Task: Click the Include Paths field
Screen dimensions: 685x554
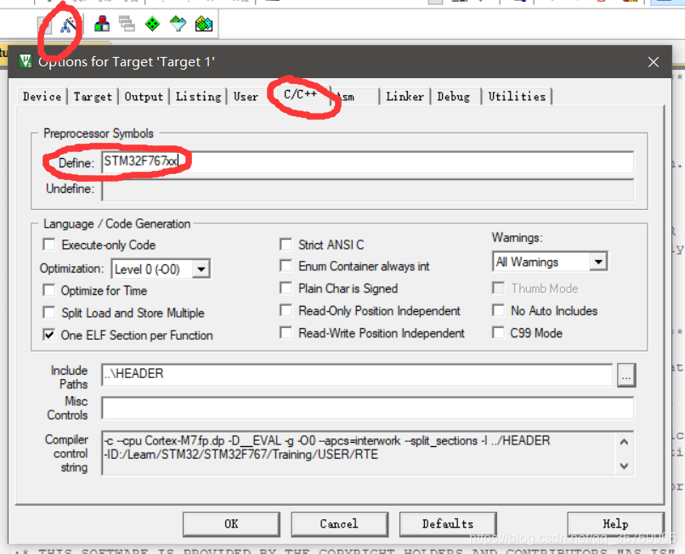Action: point(357,375)
